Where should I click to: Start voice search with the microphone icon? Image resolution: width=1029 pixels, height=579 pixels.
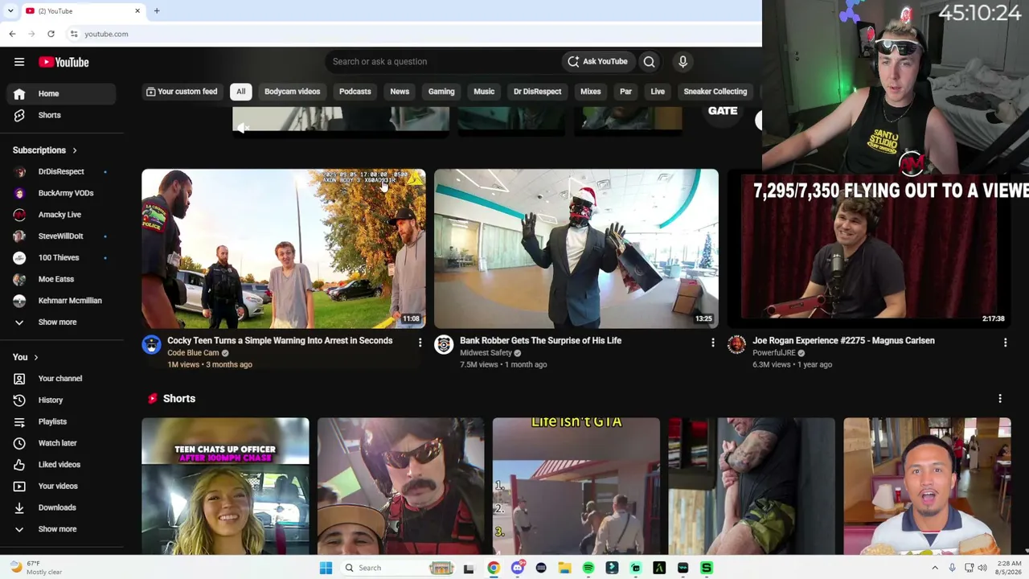pos(683,61)
